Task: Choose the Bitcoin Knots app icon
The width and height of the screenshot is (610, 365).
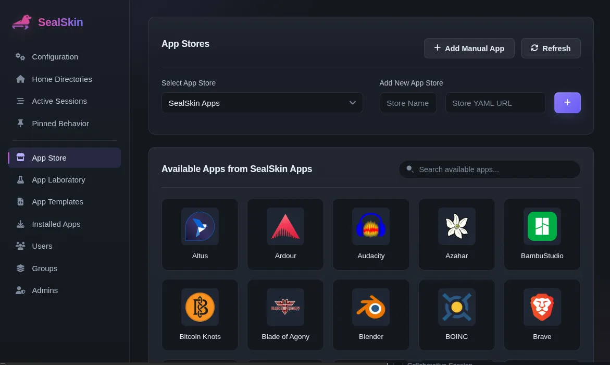Action: coord(200,307)
